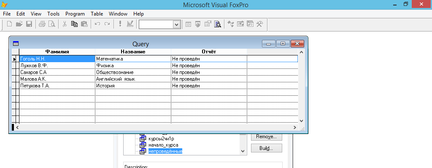Open the Properties window toolbar icon
This screenshot has width=432, height=168.
tap(208, 24)
